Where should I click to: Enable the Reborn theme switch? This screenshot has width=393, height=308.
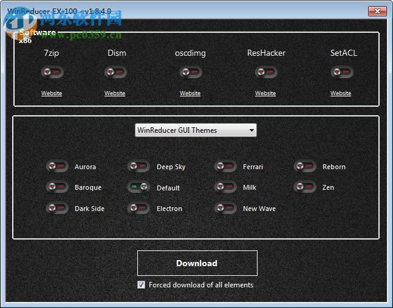(305, 166)
